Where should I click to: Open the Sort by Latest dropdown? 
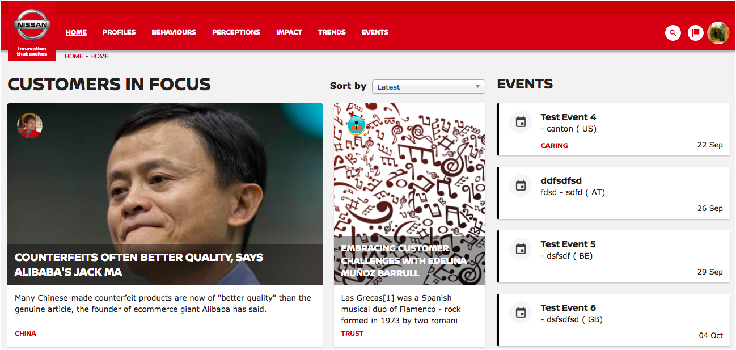pos(429,87)
